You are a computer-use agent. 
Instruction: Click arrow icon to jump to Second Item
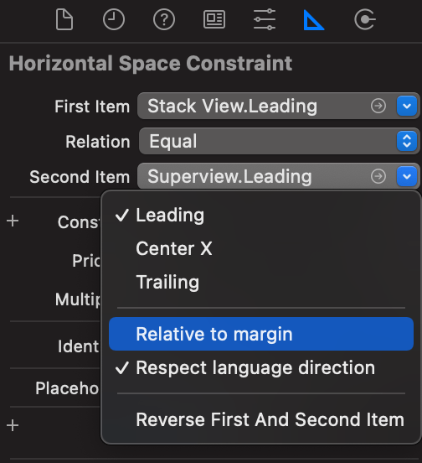click(378, 176)
